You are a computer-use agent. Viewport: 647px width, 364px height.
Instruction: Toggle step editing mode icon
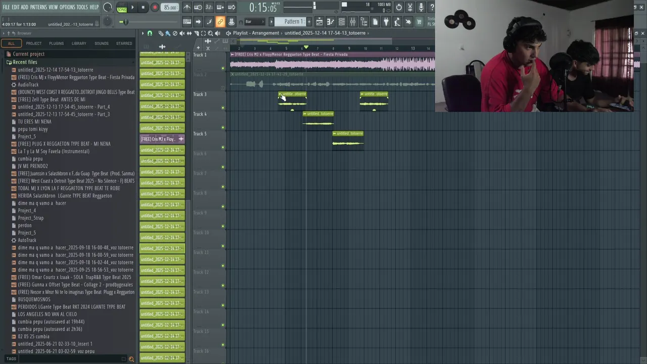pyautogui.click(x=209, y=22)
